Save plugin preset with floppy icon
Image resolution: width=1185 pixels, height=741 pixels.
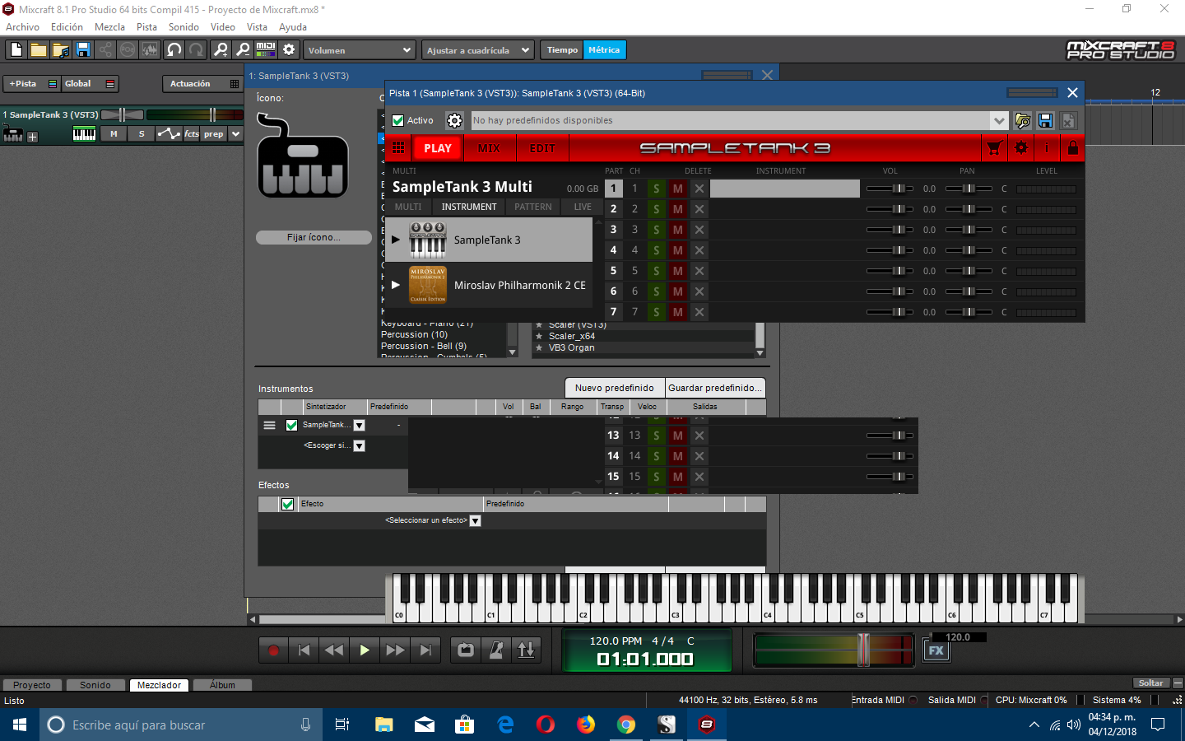tap(1045, 120)
